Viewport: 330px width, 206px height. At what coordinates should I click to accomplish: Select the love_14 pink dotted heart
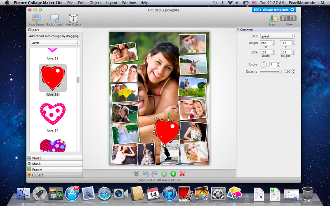click(53, 114)
